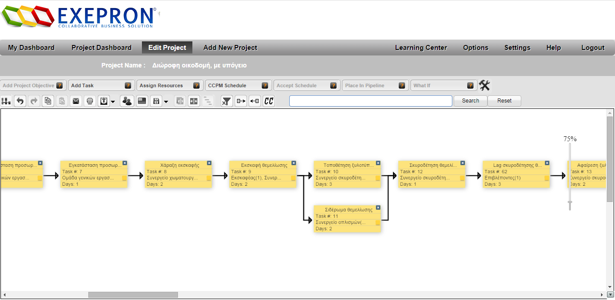Click the Add Project Objective button
Viewport: 615px width, 300px height.
point(33,85)
